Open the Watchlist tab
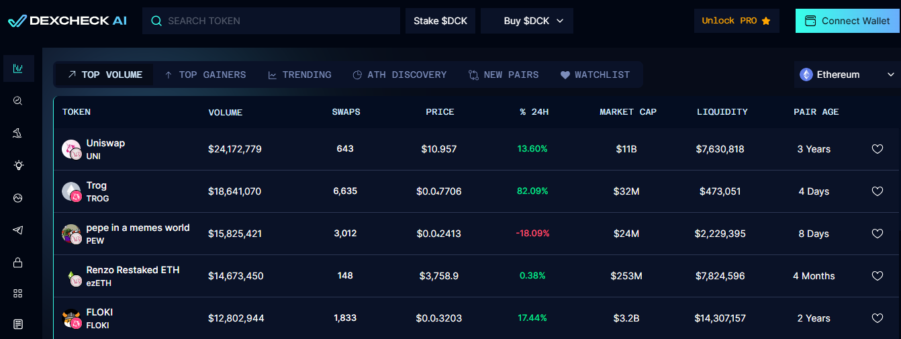901x339 pixels. [x=595, y=75]
